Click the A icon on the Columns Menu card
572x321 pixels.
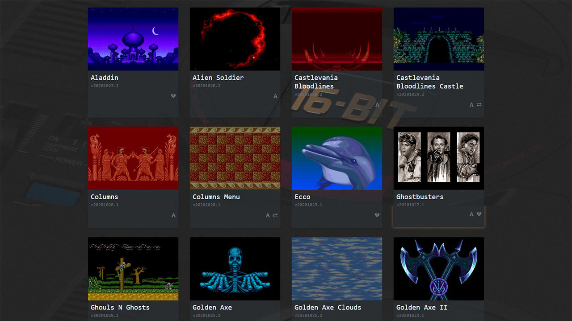point(268,215)
